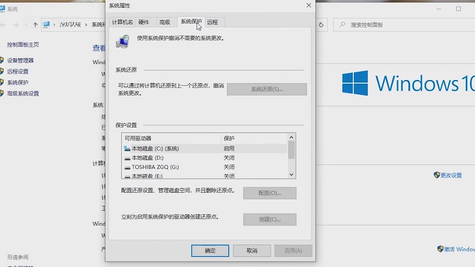Select the 高级 tab
Viewport: 475px width, 267px height.
(165, 22)
